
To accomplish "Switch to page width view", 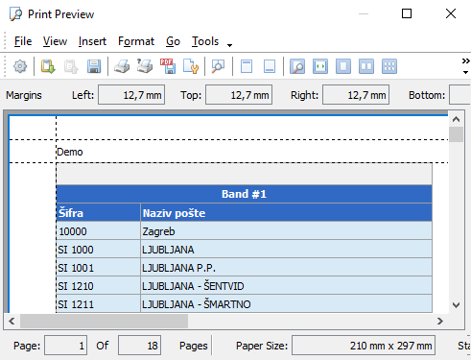I will pyautogui.click(x=320, y=66).
